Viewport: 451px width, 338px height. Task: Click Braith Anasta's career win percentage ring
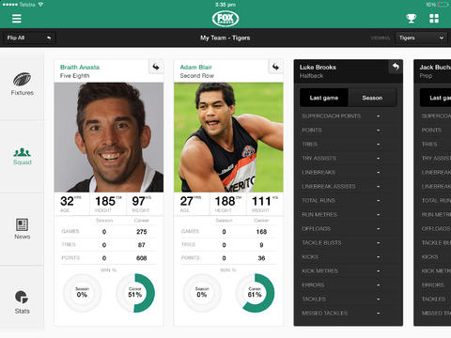(135, 293)
